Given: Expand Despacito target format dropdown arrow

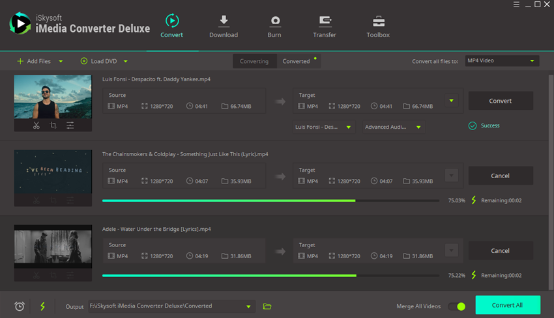Looking at the screenshot, I should pos(452,101).
